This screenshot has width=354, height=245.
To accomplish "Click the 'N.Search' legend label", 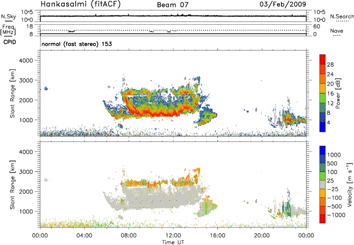I will [342, 16].
